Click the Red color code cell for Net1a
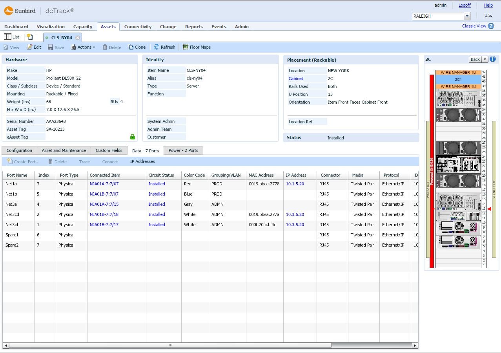501x353 pixels. coord(188,184)
